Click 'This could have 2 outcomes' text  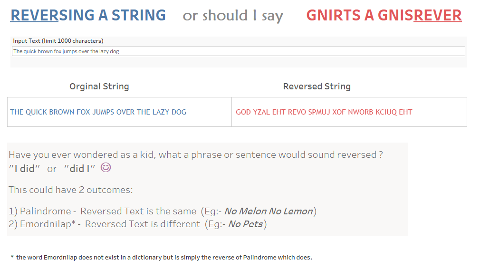pyautogui.click(x=71, y=190)
